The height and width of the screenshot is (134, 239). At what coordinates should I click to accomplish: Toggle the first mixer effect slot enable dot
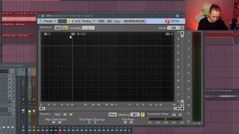point(13,76)
